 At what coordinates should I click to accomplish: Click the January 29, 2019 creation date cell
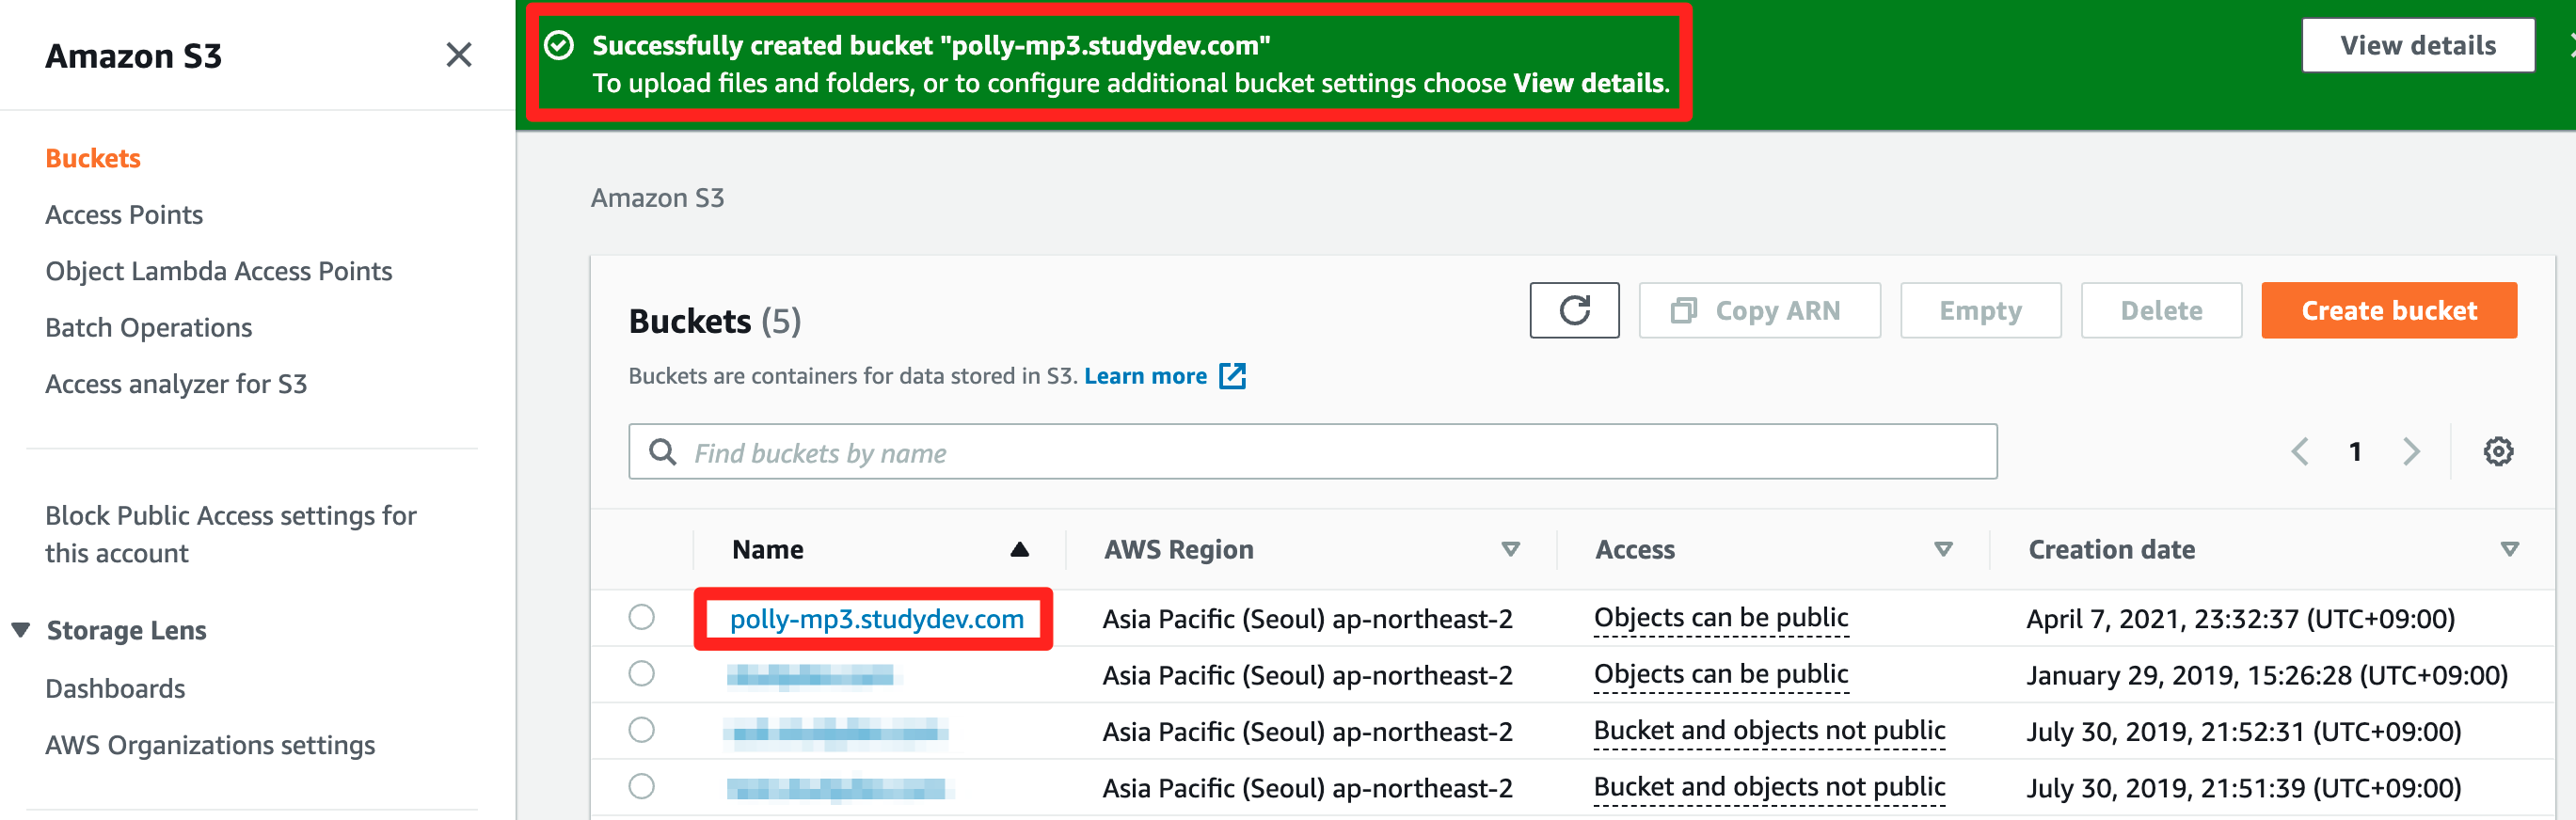[2266, 676]
